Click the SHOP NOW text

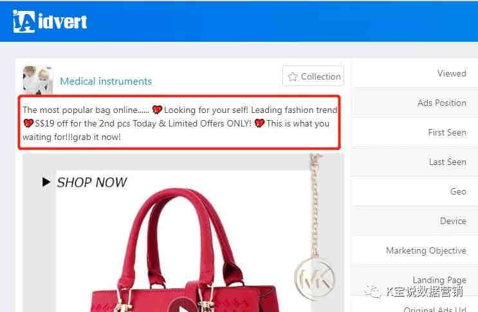tap(92, 182)
